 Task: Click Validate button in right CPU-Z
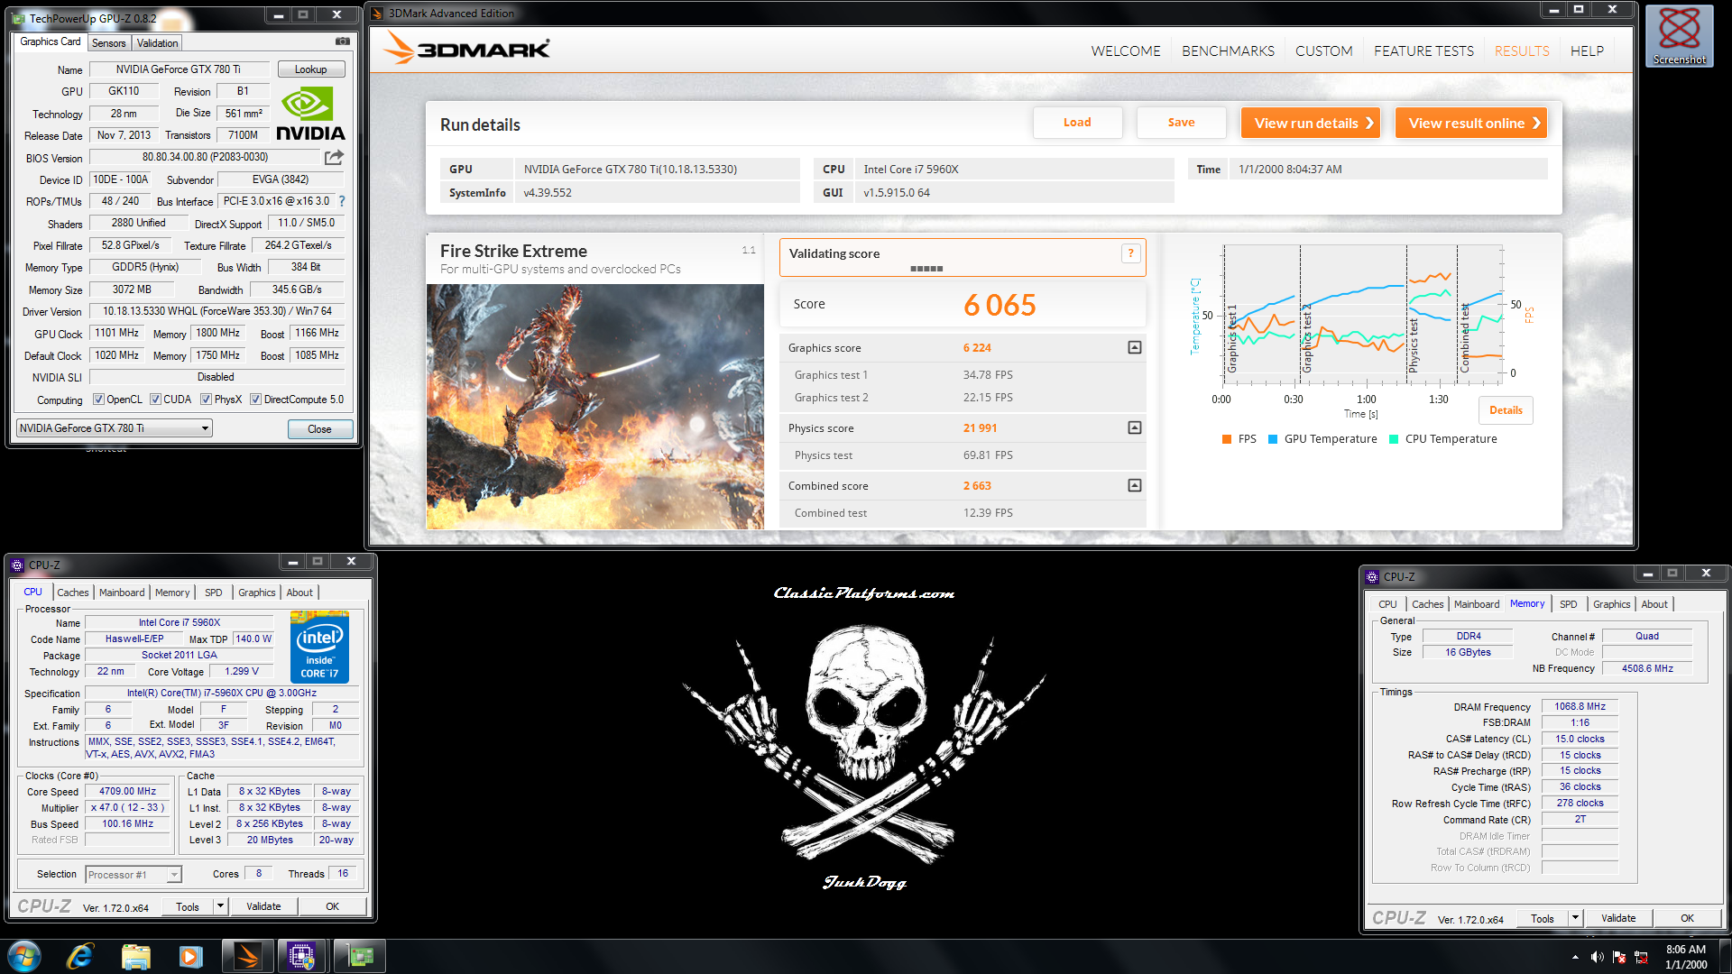point(1618,918)
